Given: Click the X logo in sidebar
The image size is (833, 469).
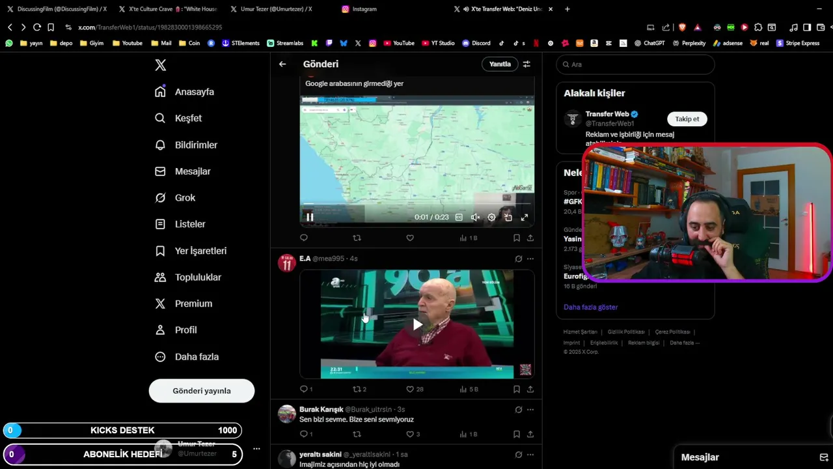Looking at the screenshot, I should 161,65.
